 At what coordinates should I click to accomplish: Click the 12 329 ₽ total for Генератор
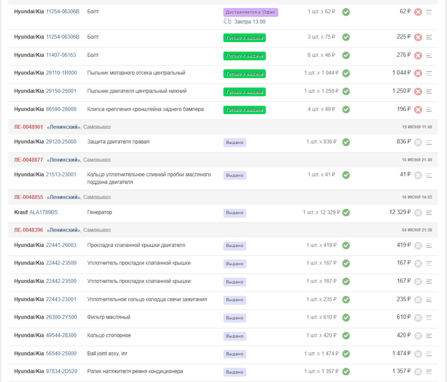pyautogui.click(x=400, y=212)
